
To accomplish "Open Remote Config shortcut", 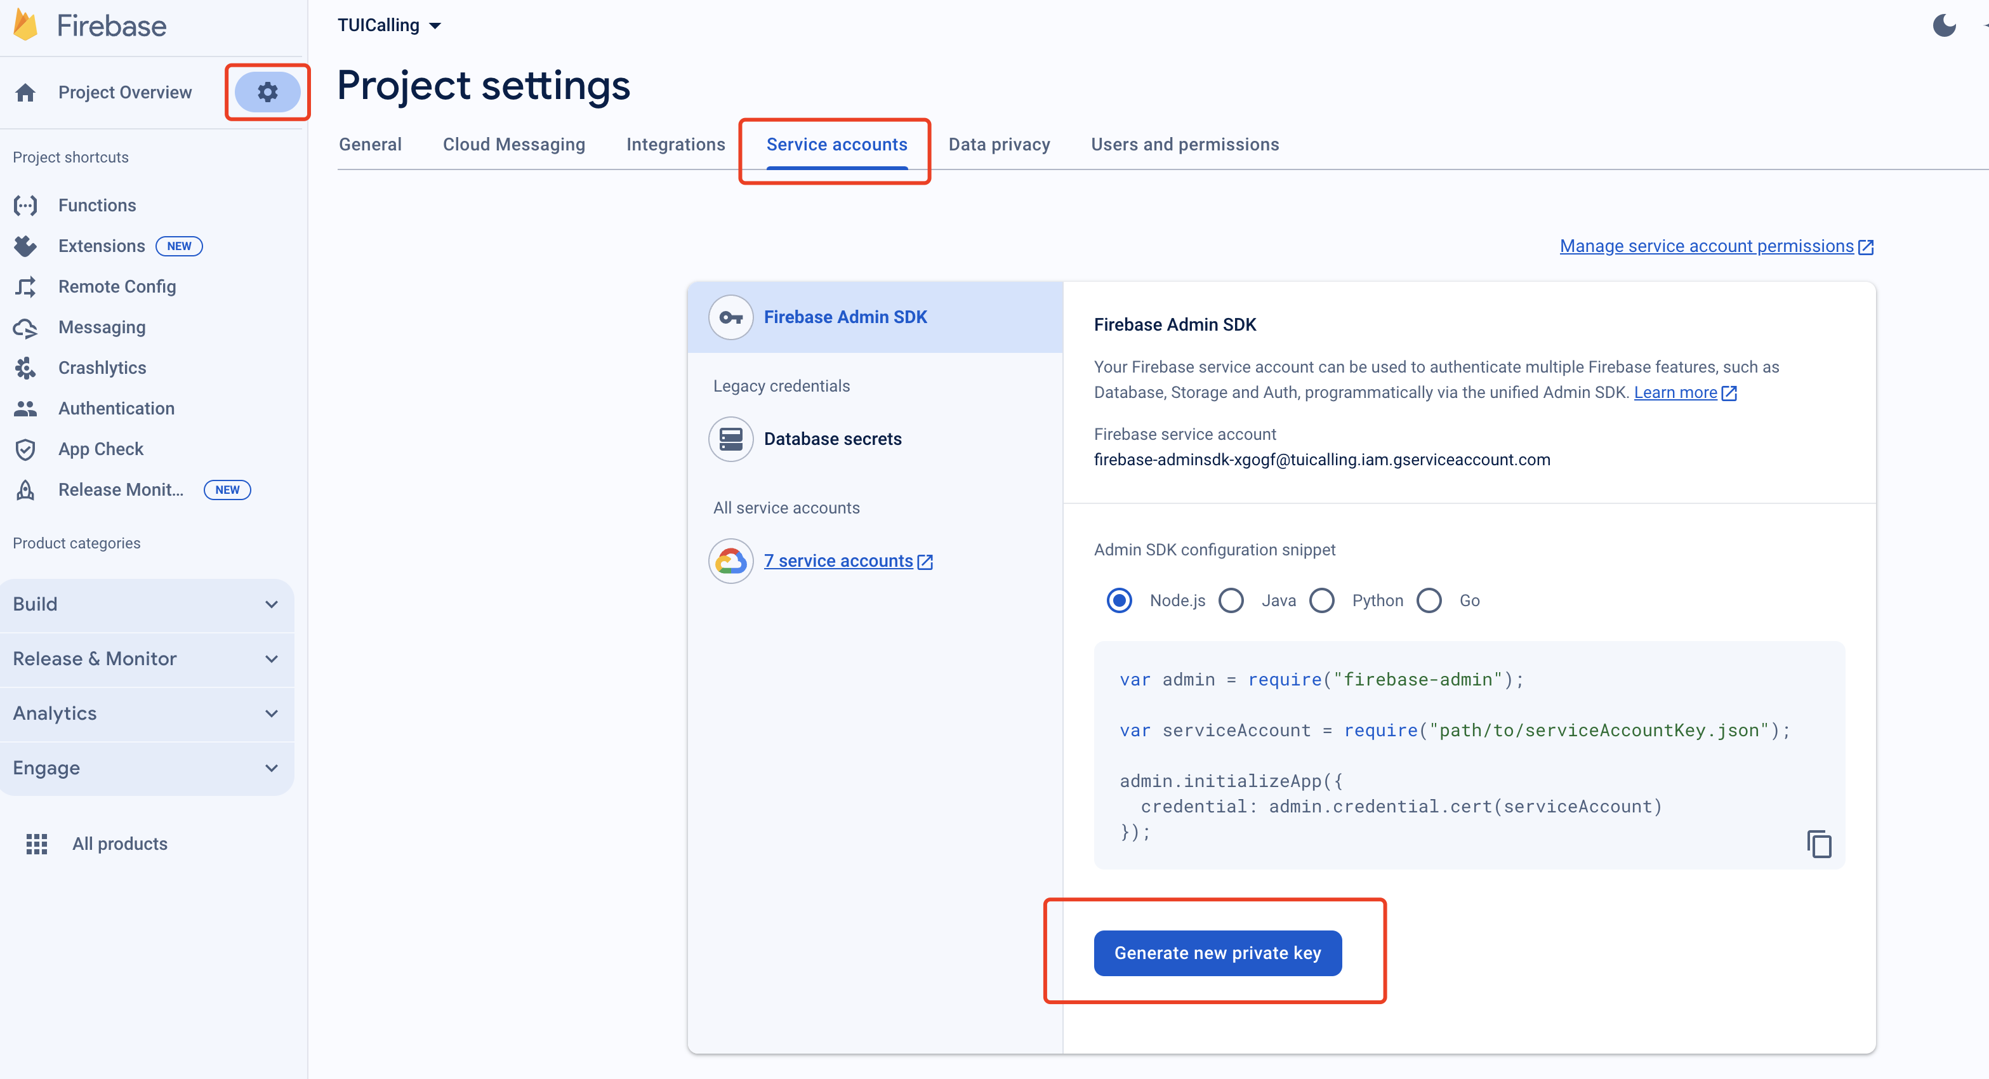I will tap(117, 286).
